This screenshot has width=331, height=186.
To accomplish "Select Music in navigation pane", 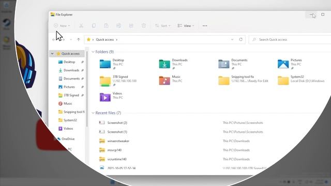I will point(68,103).
